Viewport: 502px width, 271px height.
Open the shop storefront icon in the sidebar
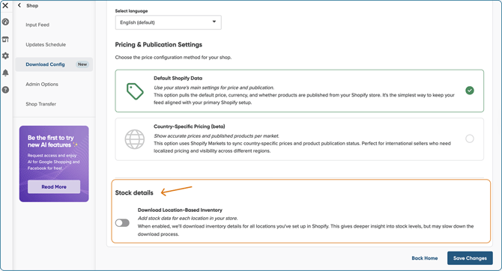5,40
